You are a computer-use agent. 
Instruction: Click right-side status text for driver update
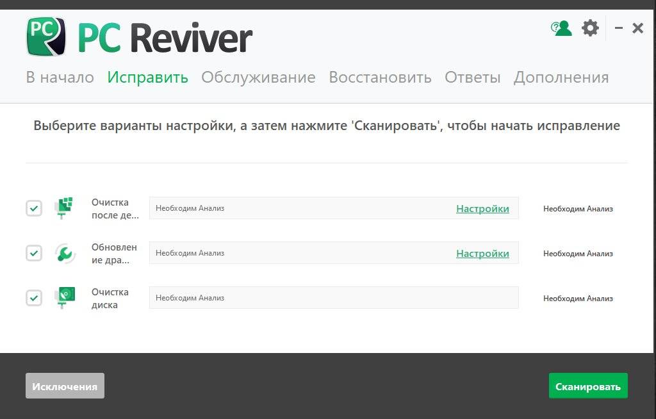pyautogui.click(x=578, y=253)
